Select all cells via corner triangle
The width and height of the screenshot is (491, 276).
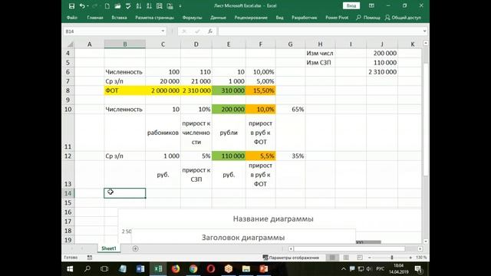(71, 44)
